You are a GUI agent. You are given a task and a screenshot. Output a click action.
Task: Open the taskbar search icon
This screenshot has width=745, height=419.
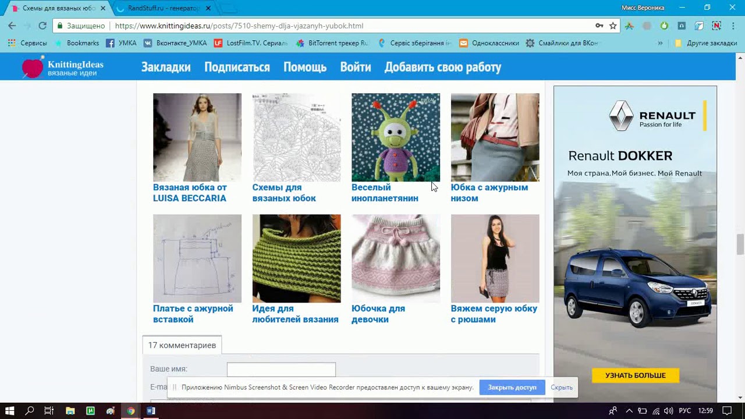pos(30,411)
